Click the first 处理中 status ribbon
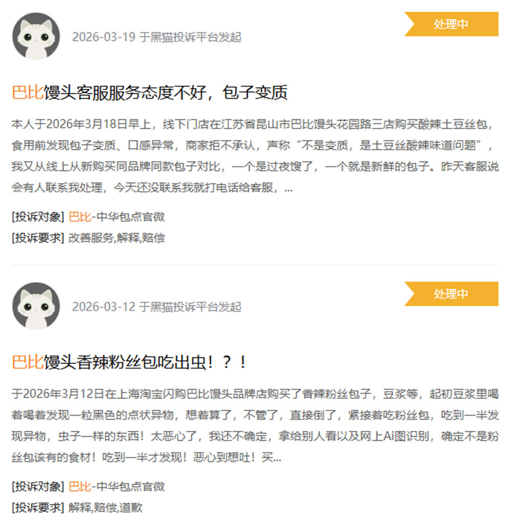 [451, 24]
